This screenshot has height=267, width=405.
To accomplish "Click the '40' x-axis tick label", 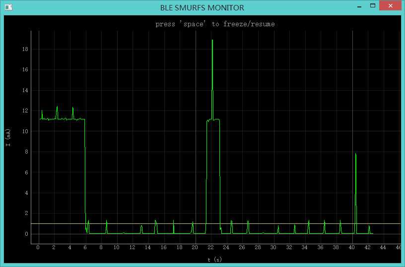I will 351,247.
